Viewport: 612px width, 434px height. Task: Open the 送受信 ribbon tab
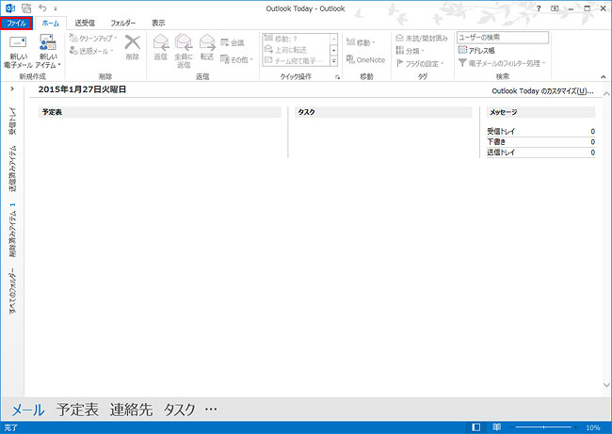tap(85, 24)
